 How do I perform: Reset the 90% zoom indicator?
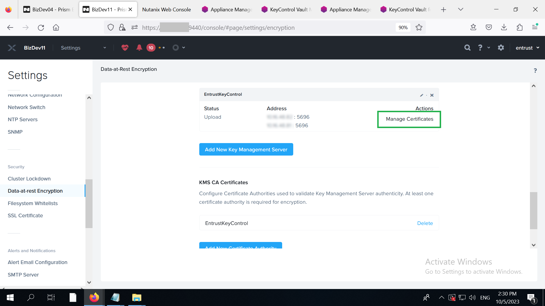tap(403, 27)
